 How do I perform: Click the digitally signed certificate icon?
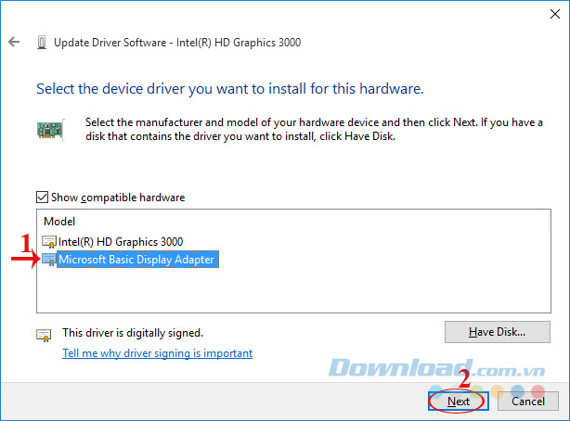(44, 336)
